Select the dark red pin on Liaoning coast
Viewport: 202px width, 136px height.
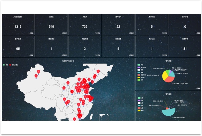click(92, 82)
